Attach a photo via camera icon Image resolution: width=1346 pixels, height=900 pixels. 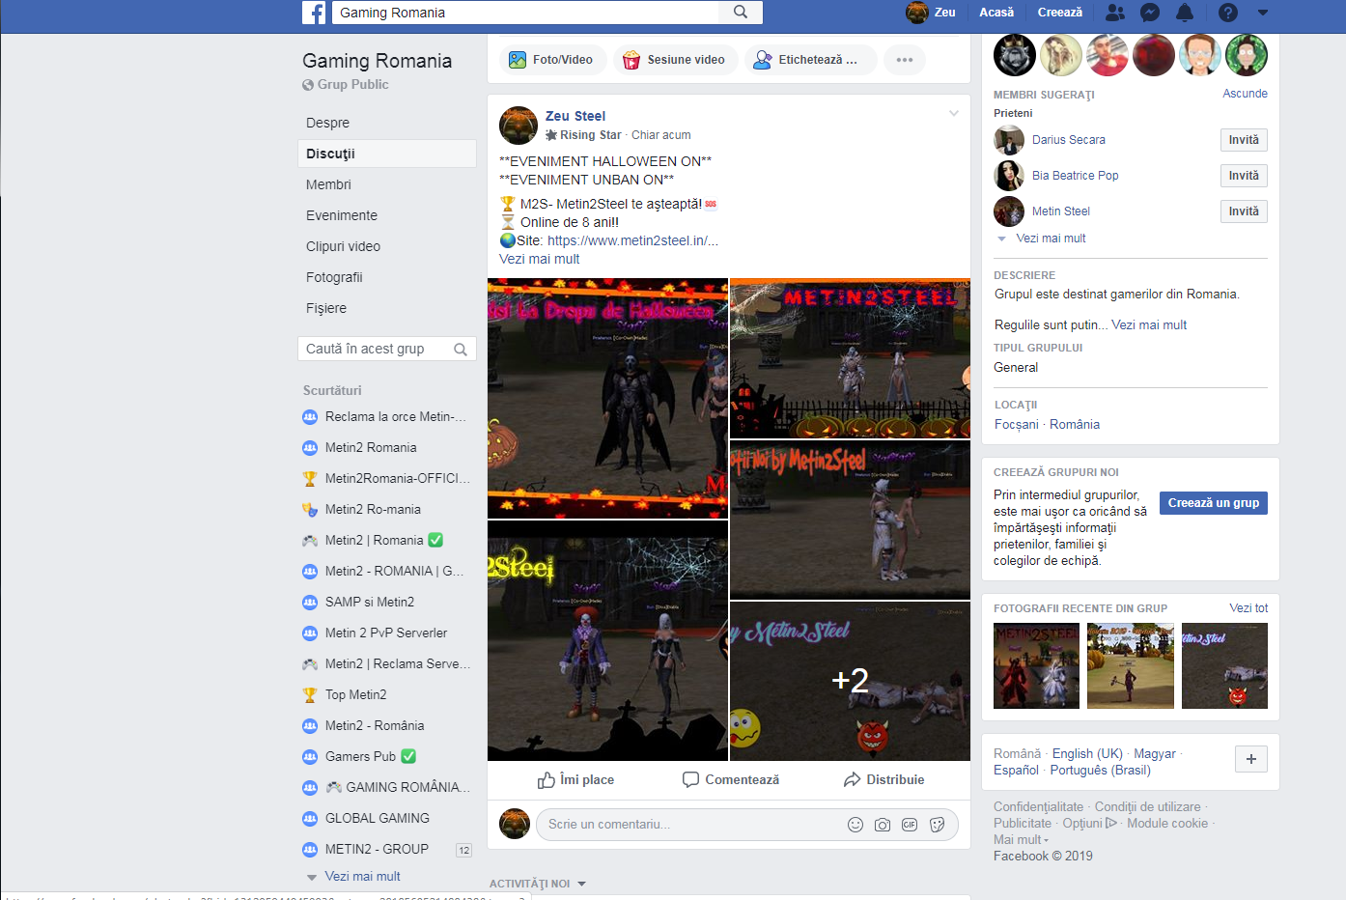coord(883,825)
